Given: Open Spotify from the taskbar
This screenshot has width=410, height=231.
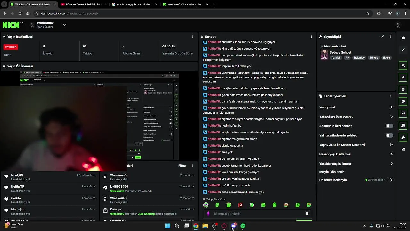Looking at the screenshot, I should click(243, 226).
